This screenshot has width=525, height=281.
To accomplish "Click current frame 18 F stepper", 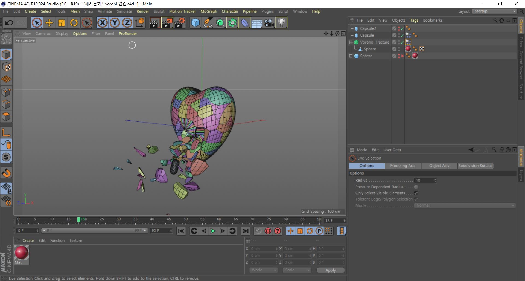I will click(345, 221).
